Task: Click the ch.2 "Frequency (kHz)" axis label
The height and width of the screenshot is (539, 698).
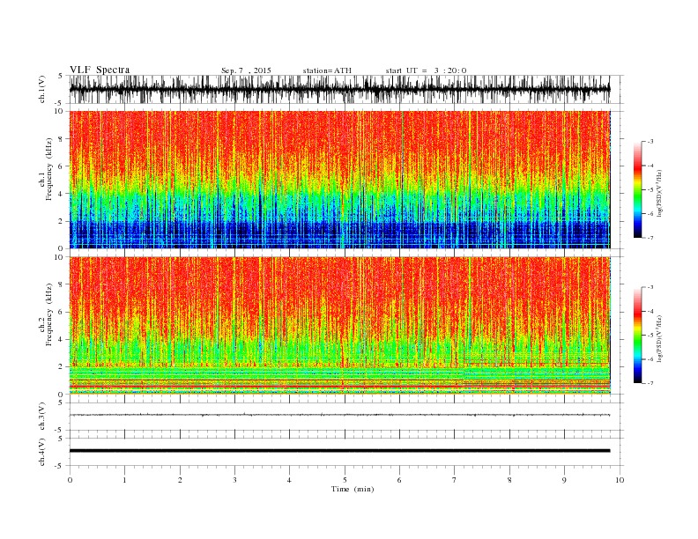Action: [x=49, y=314]
